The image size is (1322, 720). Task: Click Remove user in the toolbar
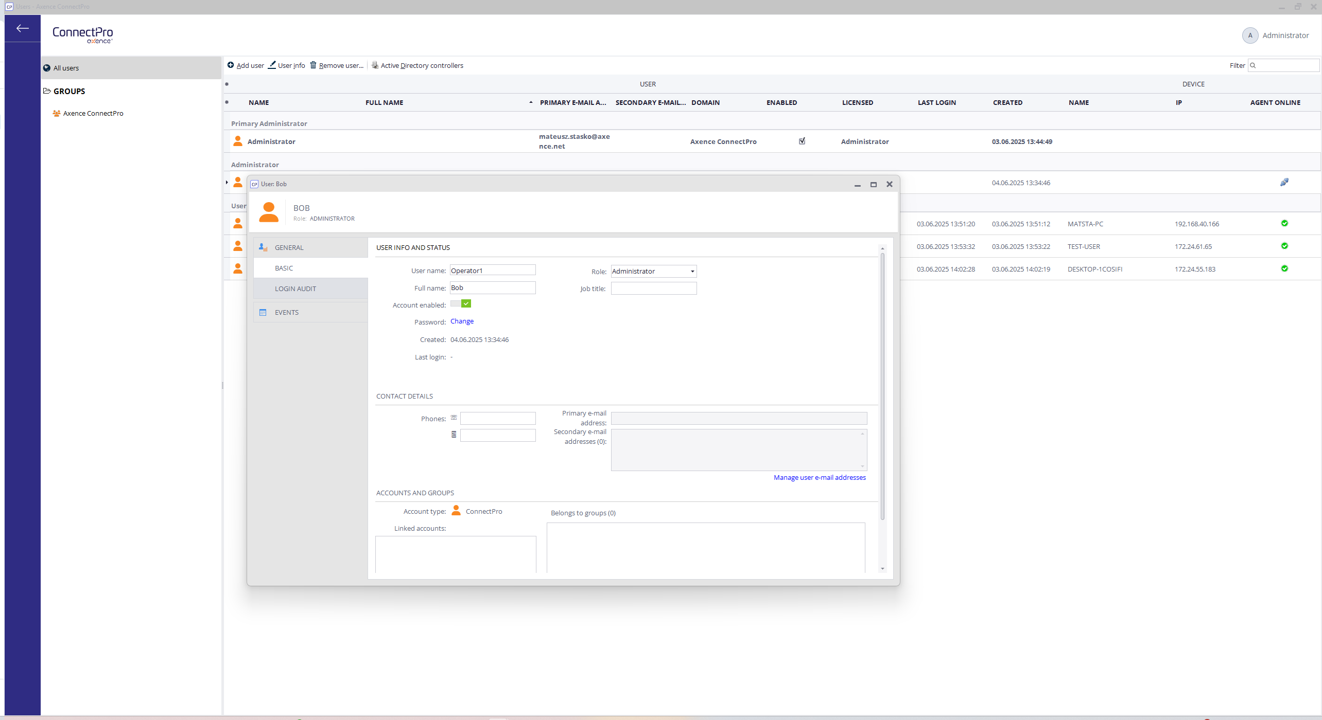[337, 65]
